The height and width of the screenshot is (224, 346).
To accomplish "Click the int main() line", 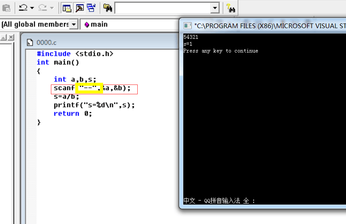I will pyautogui.click(x=58, y=62).
